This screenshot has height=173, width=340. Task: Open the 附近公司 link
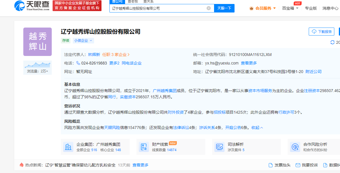click(x=314, y=72)
